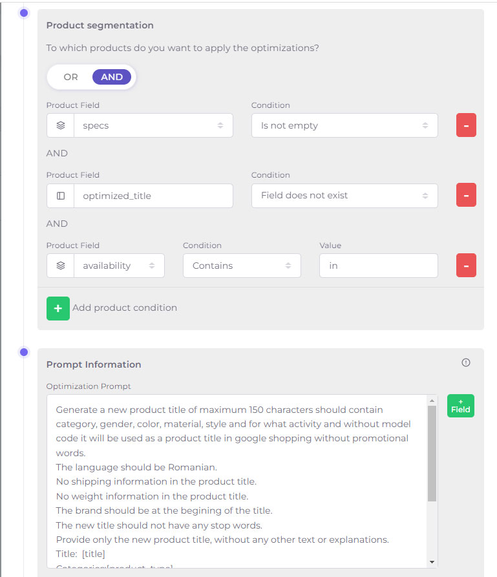This screenshot has width=497, height=577.
Task: Open the Contains condition dropdown
Action: (242, 266)
